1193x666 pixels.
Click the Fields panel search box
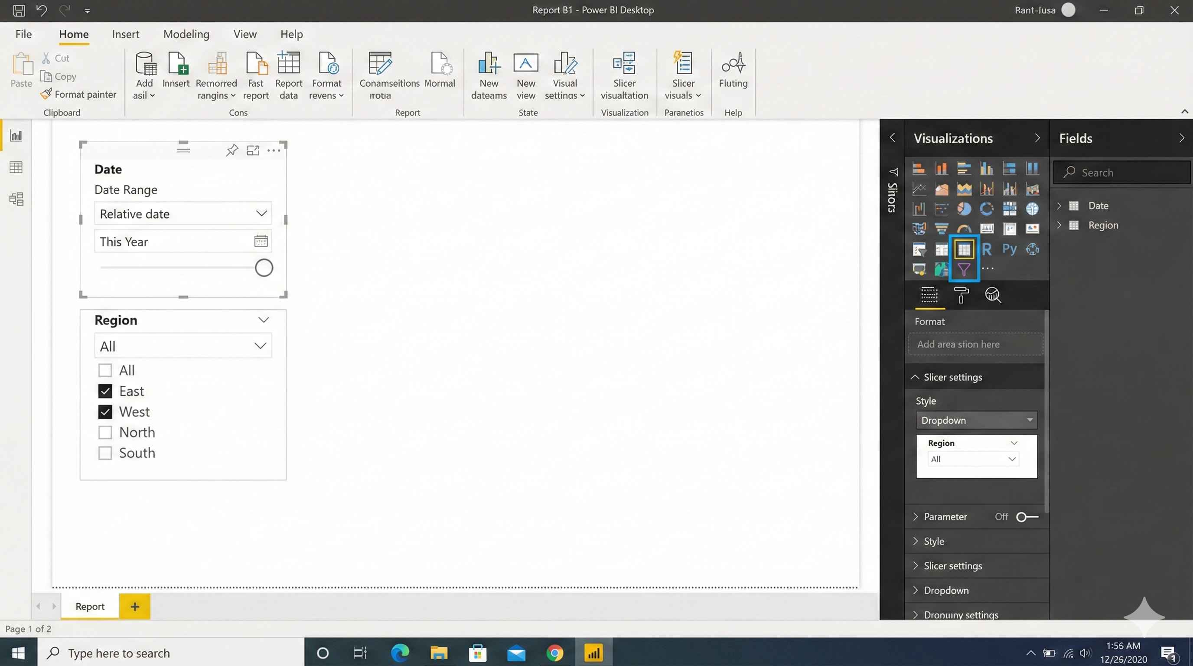1121,172
